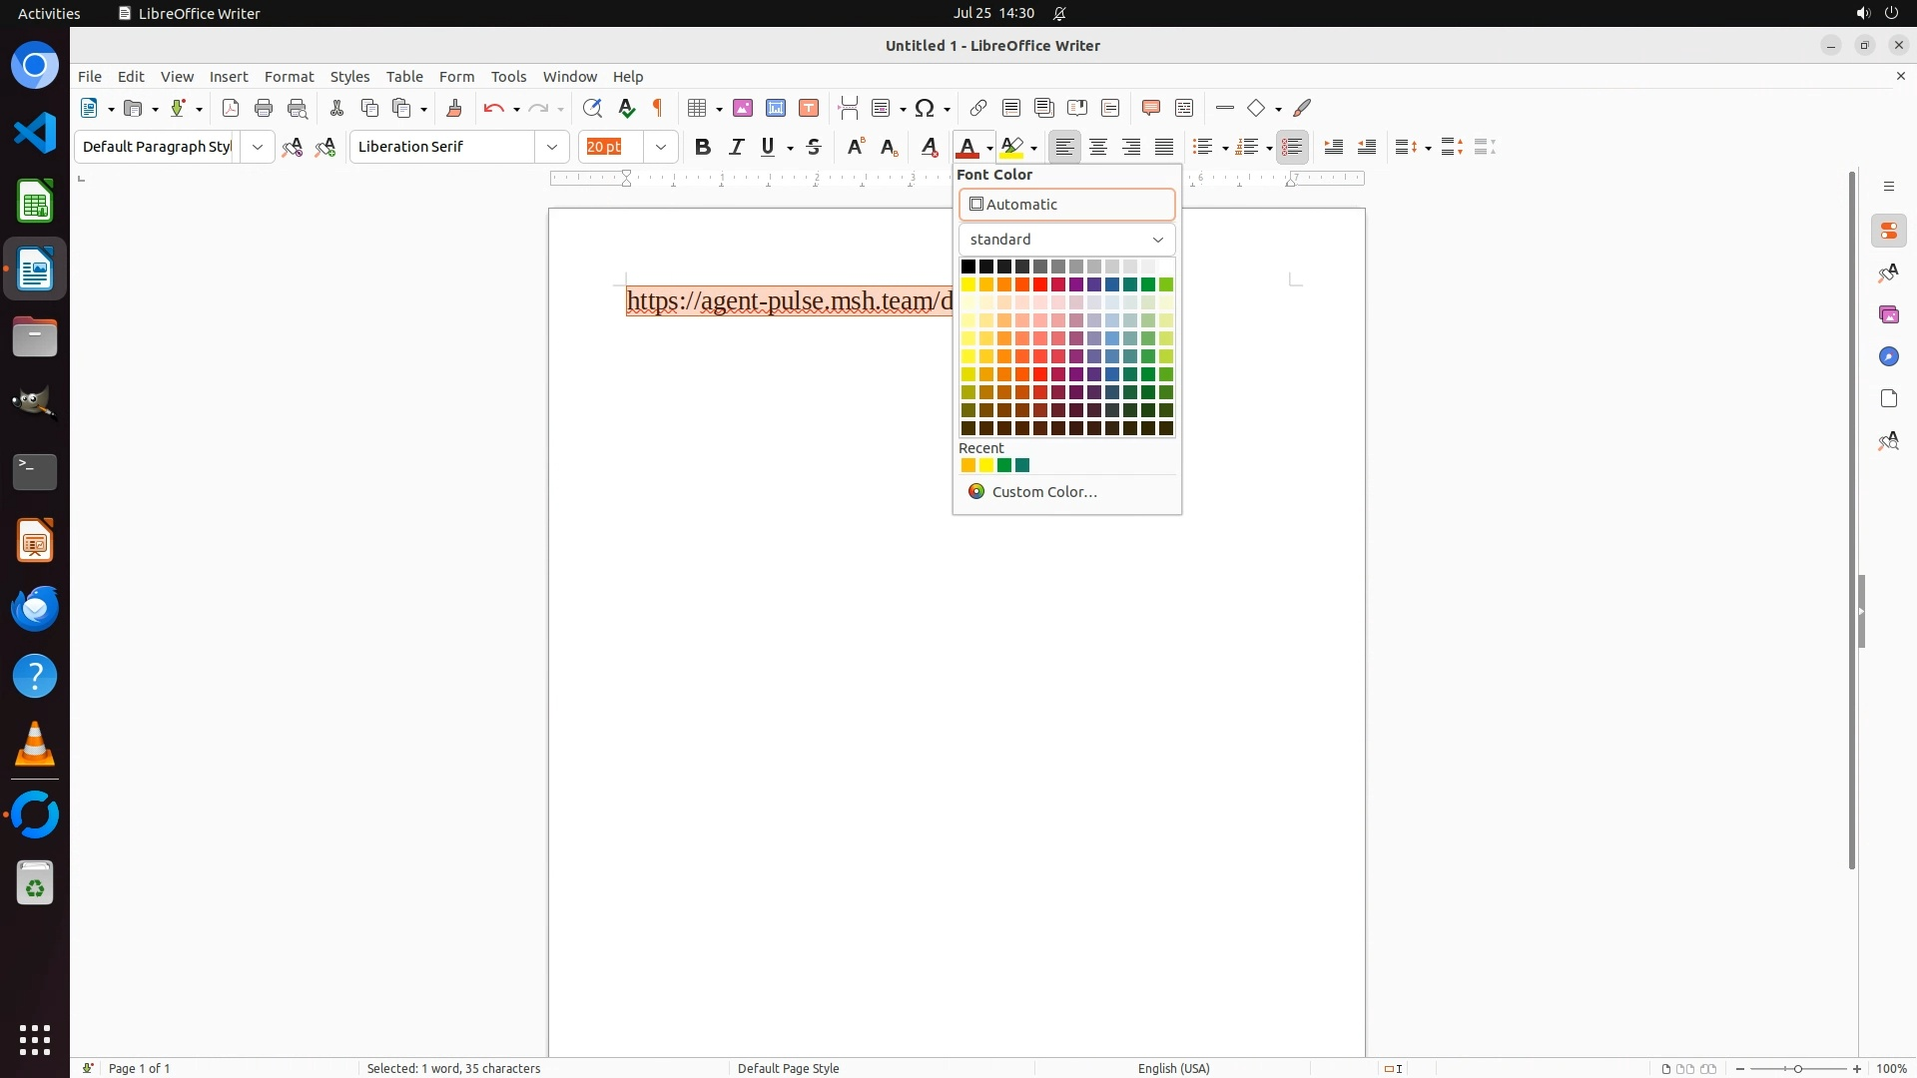This screenshot has height=1078, width=1917.
Task: Toggle Italic formatting
Action: tap(737, 147)
